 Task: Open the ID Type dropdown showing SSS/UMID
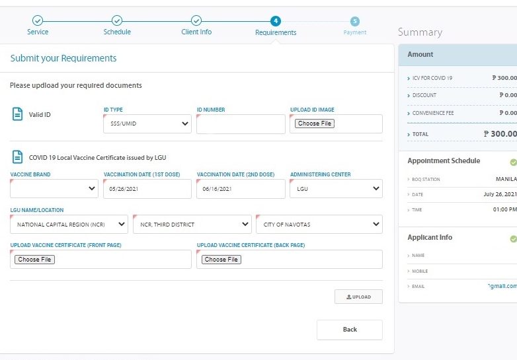147,124
